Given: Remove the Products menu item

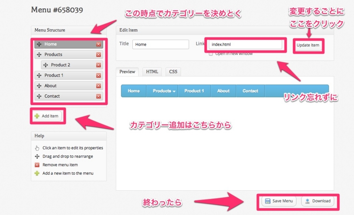Looking at the screenshot, I should [98, 54].
